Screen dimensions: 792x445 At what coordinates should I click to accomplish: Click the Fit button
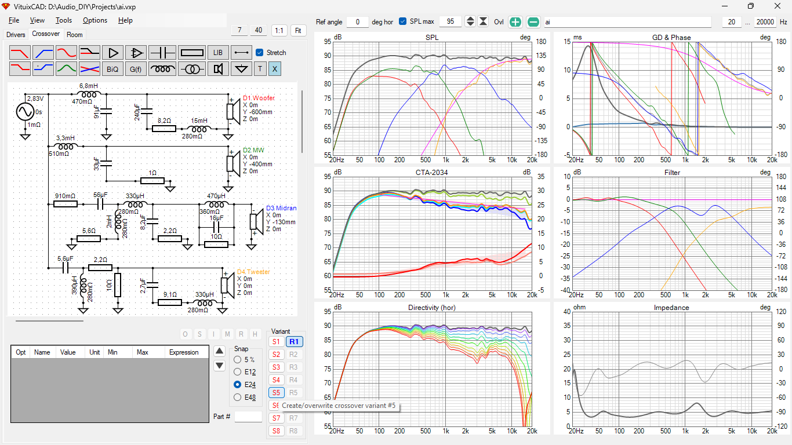click(x=299, y=30)
